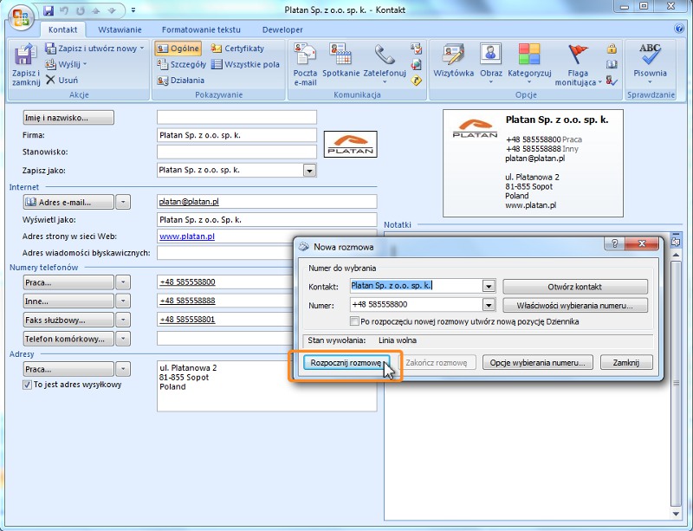Click the web page globe icon in Komunikacja
The width and height of the screenshot is (693, 531).
pos(416,65)
